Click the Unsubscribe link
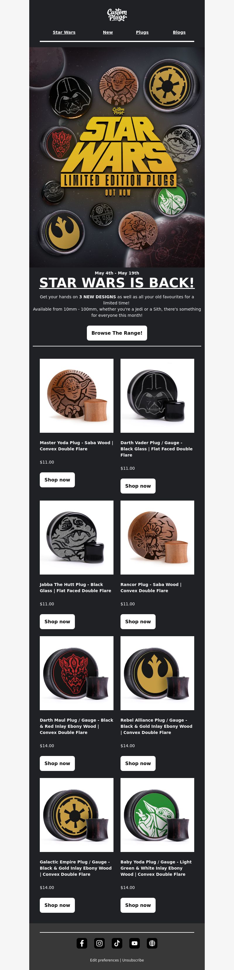The height and width of the screenshot is (970, 234). (x=133, y=960)
